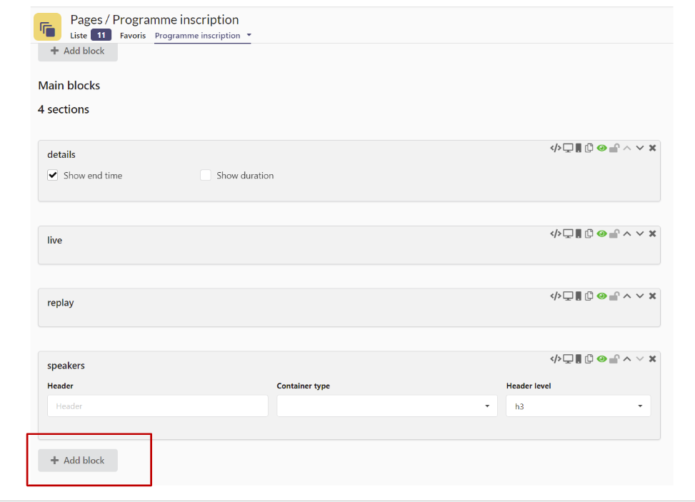695x502 pixels.
Task: Open the Container type dropdown
Action: tap(386, 406)
